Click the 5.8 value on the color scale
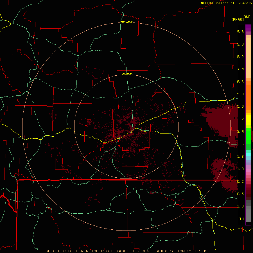The height and width of the screenshot is (253, 253). [240, 94]
